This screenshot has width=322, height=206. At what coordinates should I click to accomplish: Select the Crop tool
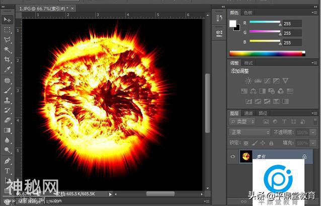(7, 59)
